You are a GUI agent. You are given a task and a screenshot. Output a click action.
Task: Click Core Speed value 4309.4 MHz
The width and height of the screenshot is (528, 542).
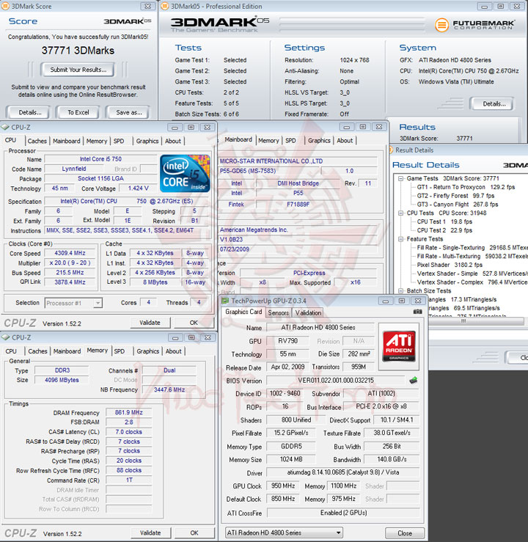(x=70, y=253)
